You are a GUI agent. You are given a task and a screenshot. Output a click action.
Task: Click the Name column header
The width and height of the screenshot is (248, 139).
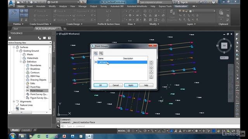(101, 58)
